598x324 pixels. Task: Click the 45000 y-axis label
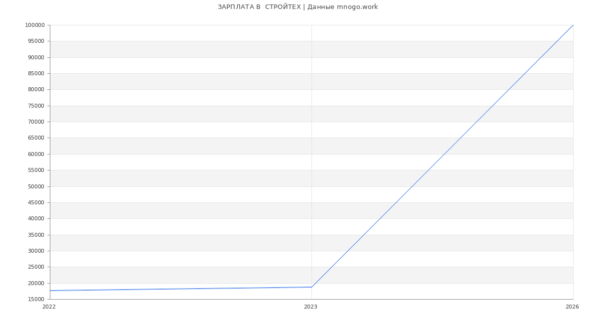point(36,202)
